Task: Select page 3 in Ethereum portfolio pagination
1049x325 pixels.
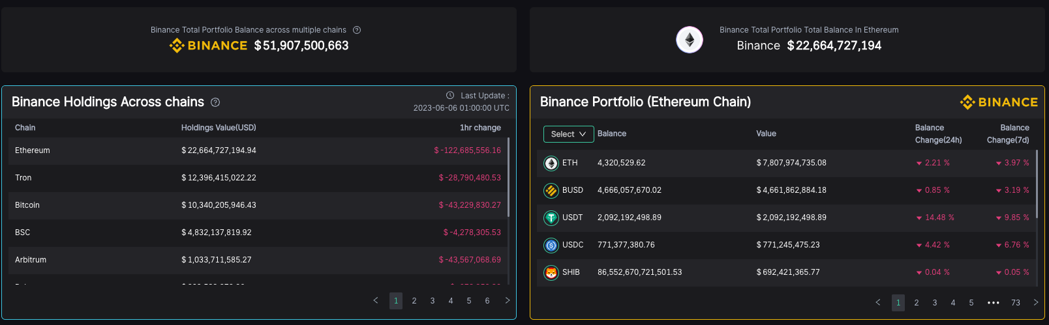Action: tap(935, 303)
